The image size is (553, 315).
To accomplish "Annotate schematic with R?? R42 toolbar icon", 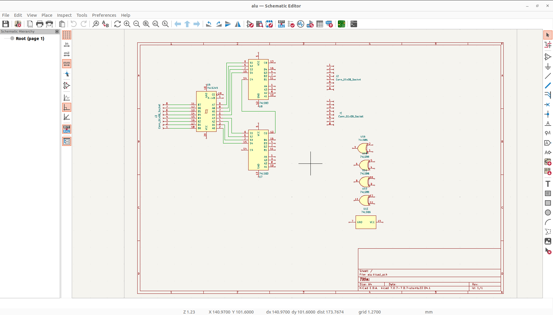I will (281, 24).
